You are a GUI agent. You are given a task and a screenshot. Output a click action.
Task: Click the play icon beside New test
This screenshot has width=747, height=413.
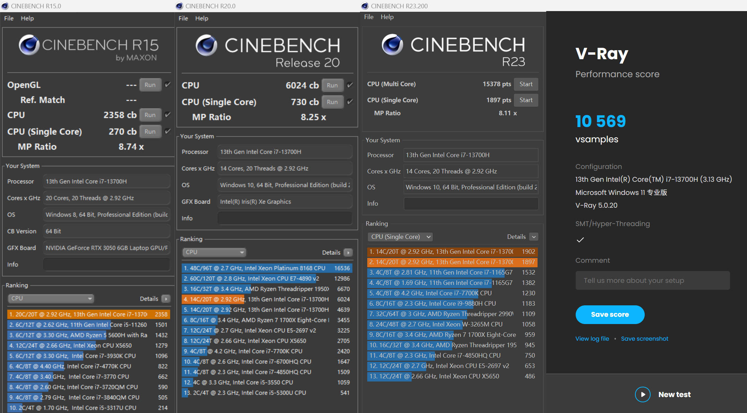tap(643, 394)
